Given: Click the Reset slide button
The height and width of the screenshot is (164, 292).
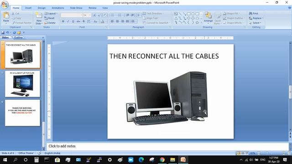Looking at the screenshot, I should pos(50,18).
